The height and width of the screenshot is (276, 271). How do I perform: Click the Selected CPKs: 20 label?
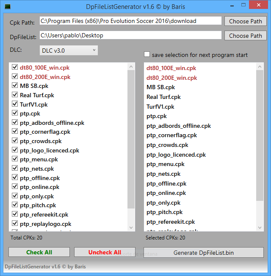coord(165,238)
